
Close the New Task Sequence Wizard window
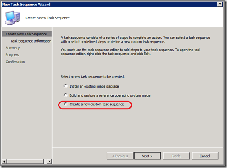coord(220,4)
